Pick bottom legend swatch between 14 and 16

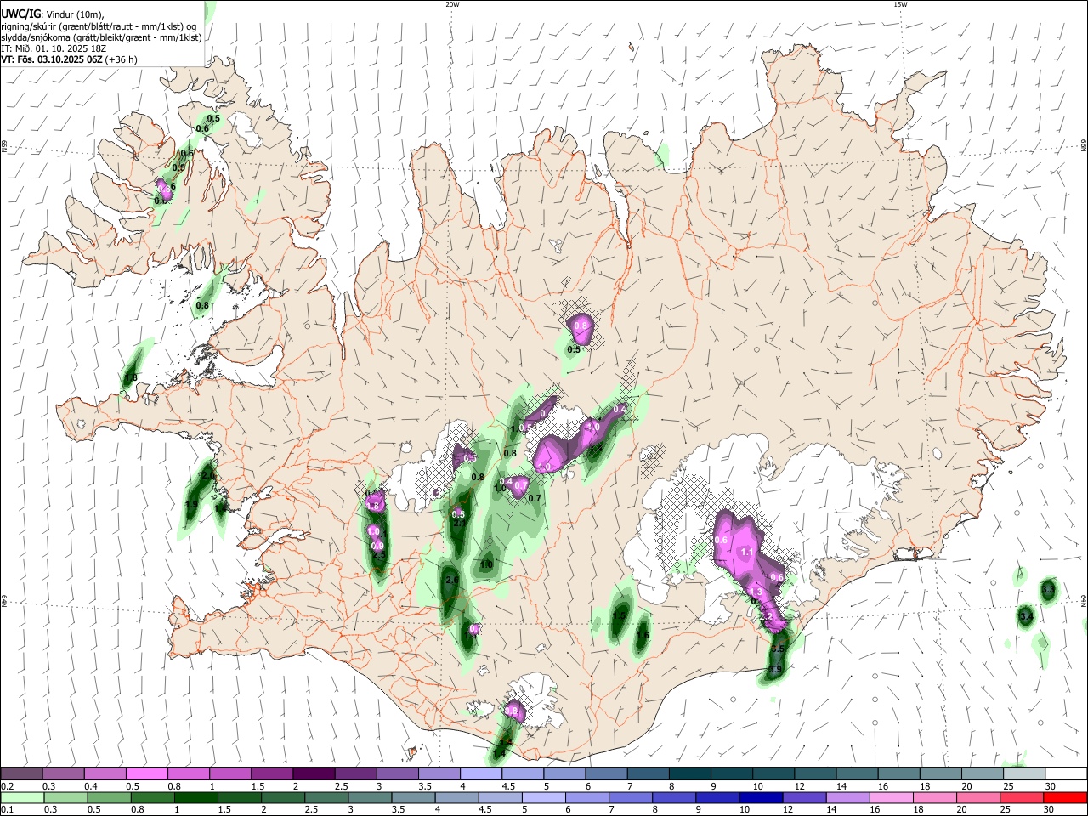pyautogui.click(x=846, y=798)
